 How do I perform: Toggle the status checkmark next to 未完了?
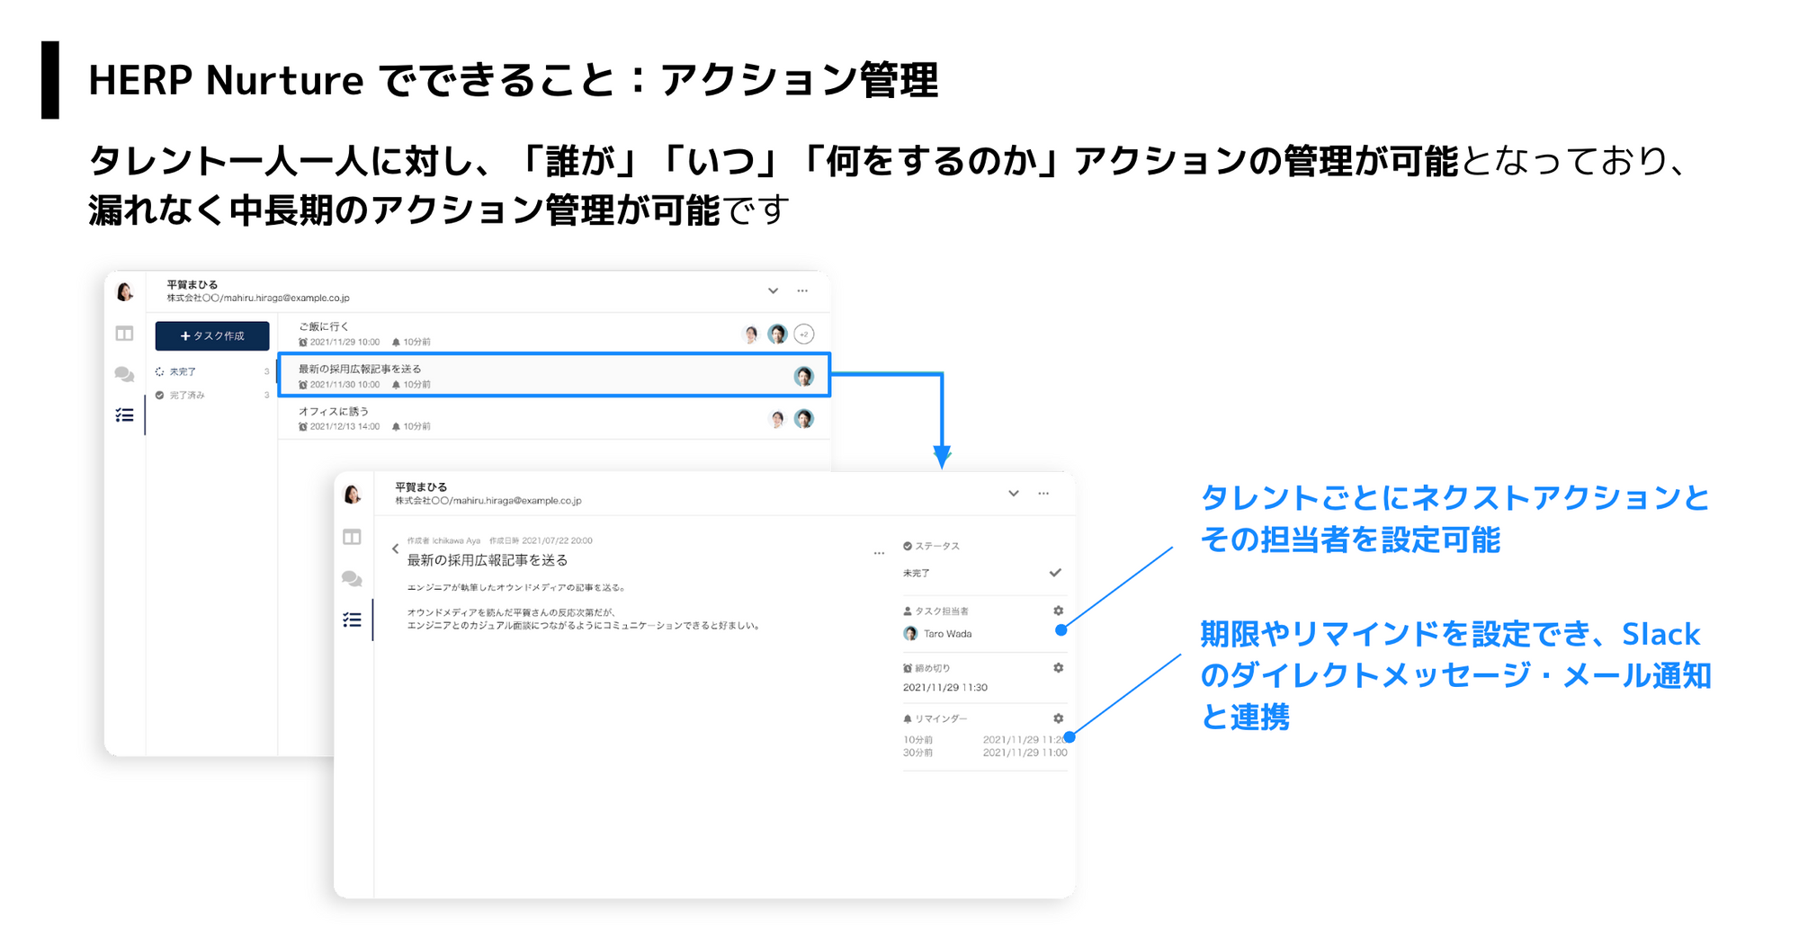click(1055, 573)
